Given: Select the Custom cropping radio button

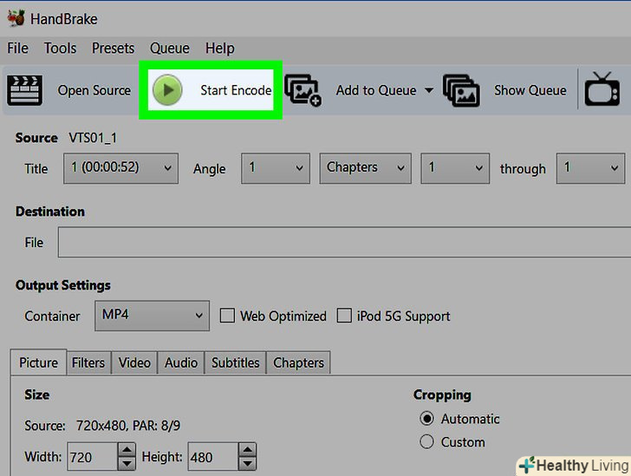Looking at the screenshot, I should click(x=427, y=442).
